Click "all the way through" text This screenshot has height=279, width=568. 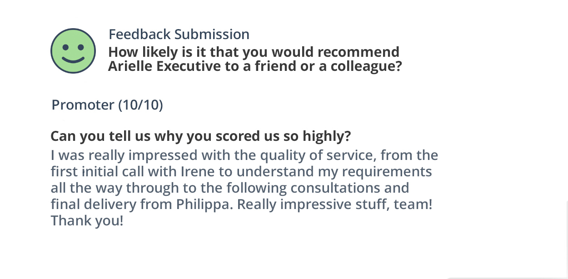point(116,188)
